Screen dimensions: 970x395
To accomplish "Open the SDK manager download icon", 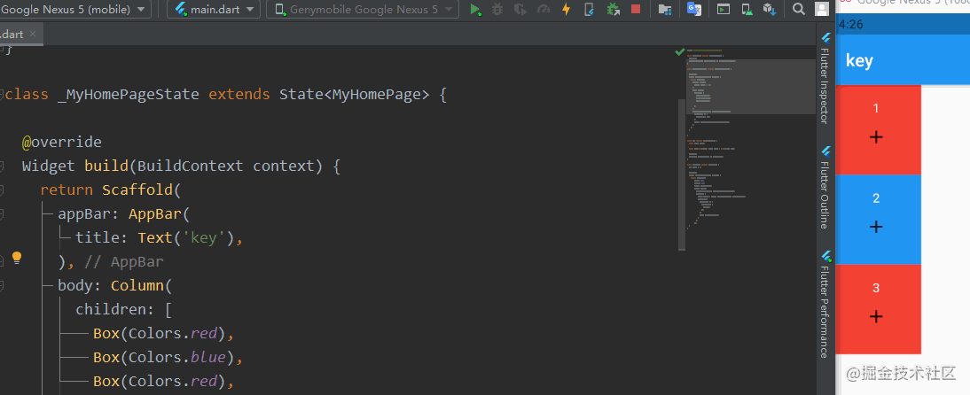I will pos(770,9).
